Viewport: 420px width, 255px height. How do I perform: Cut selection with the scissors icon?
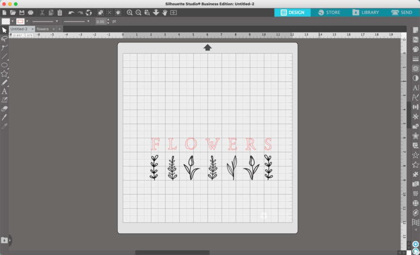click(x=42, y=13)
